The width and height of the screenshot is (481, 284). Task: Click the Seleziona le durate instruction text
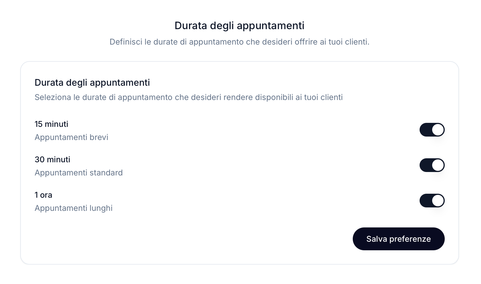tap(189, 97)
